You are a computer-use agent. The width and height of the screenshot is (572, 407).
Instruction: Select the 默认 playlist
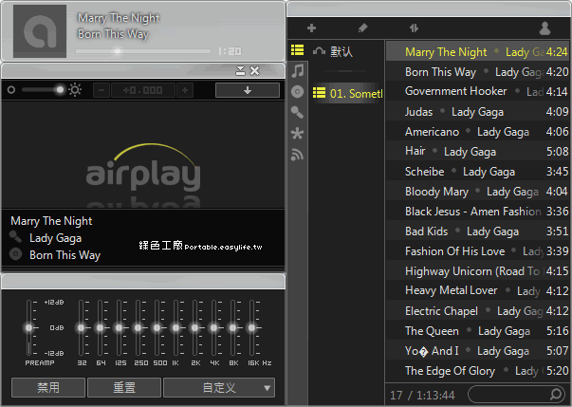tap(340, 51)
